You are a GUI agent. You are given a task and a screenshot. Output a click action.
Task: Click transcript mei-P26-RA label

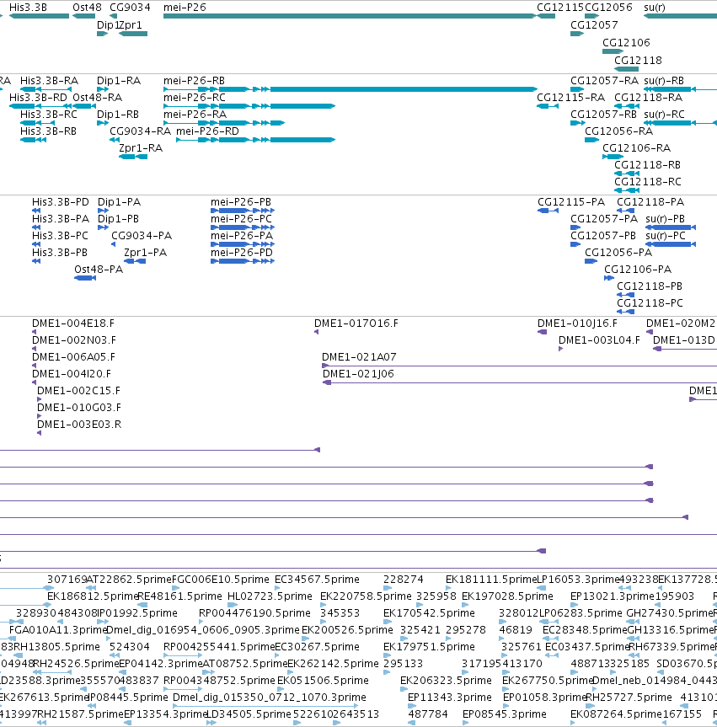click(195, 114)
